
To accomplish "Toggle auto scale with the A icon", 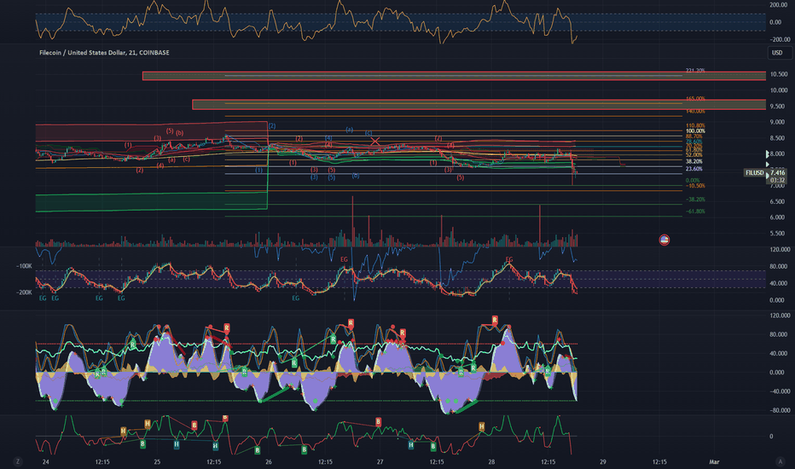I will click(780, 461).
